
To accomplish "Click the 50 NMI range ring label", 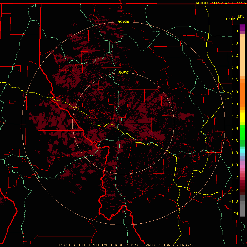I will point(123,72).
